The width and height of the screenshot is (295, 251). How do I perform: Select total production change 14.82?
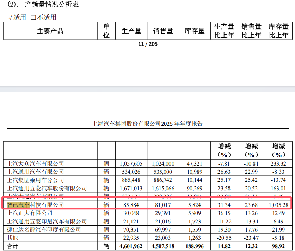224,246
